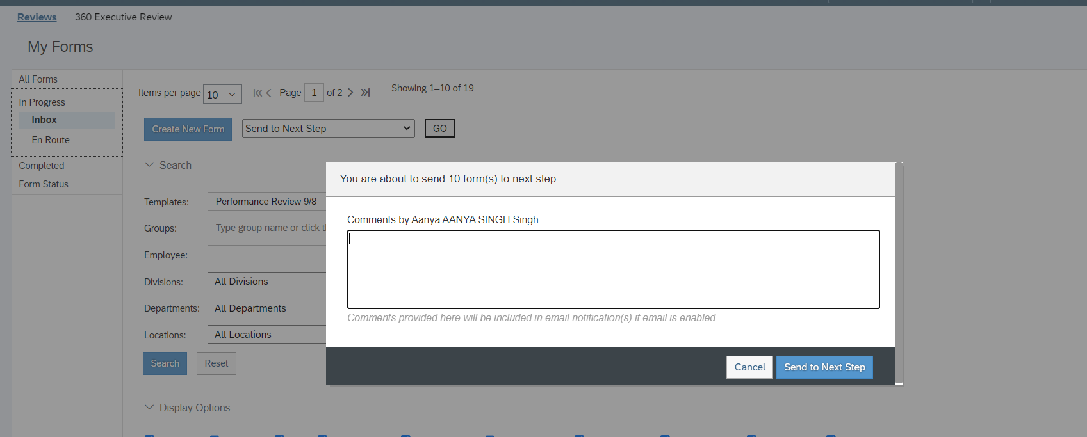This screenshot has width=1087, height=437.
Task: Collapse the Search section chevron
Action: [x=149, y=165]
